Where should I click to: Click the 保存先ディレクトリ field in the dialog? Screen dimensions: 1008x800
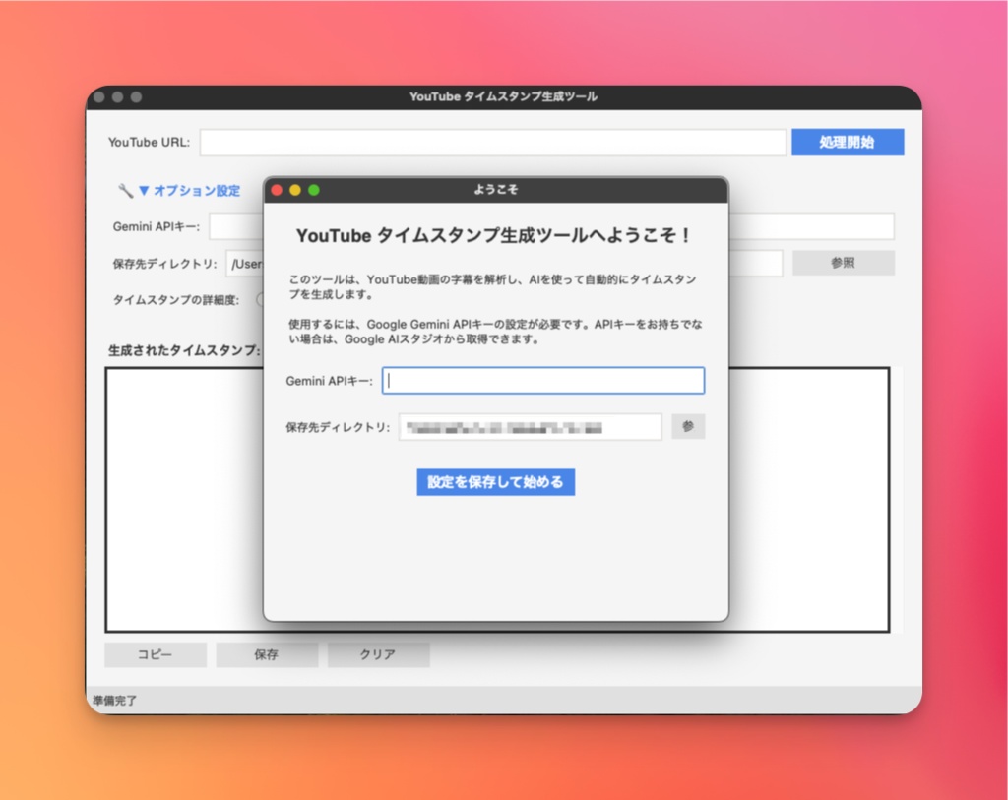point(529,426)
